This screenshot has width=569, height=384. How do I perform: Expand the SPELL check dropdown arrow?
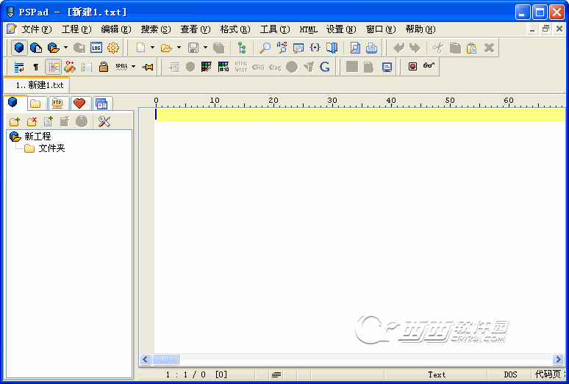[133, 67]
